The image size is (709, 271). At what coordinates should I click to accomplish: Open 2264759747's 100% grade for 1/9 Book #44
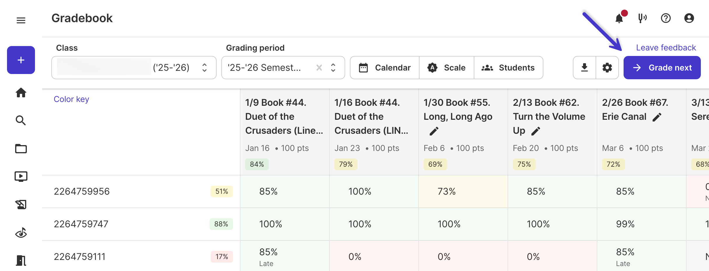pyautogui.click(x=285, y=224)
